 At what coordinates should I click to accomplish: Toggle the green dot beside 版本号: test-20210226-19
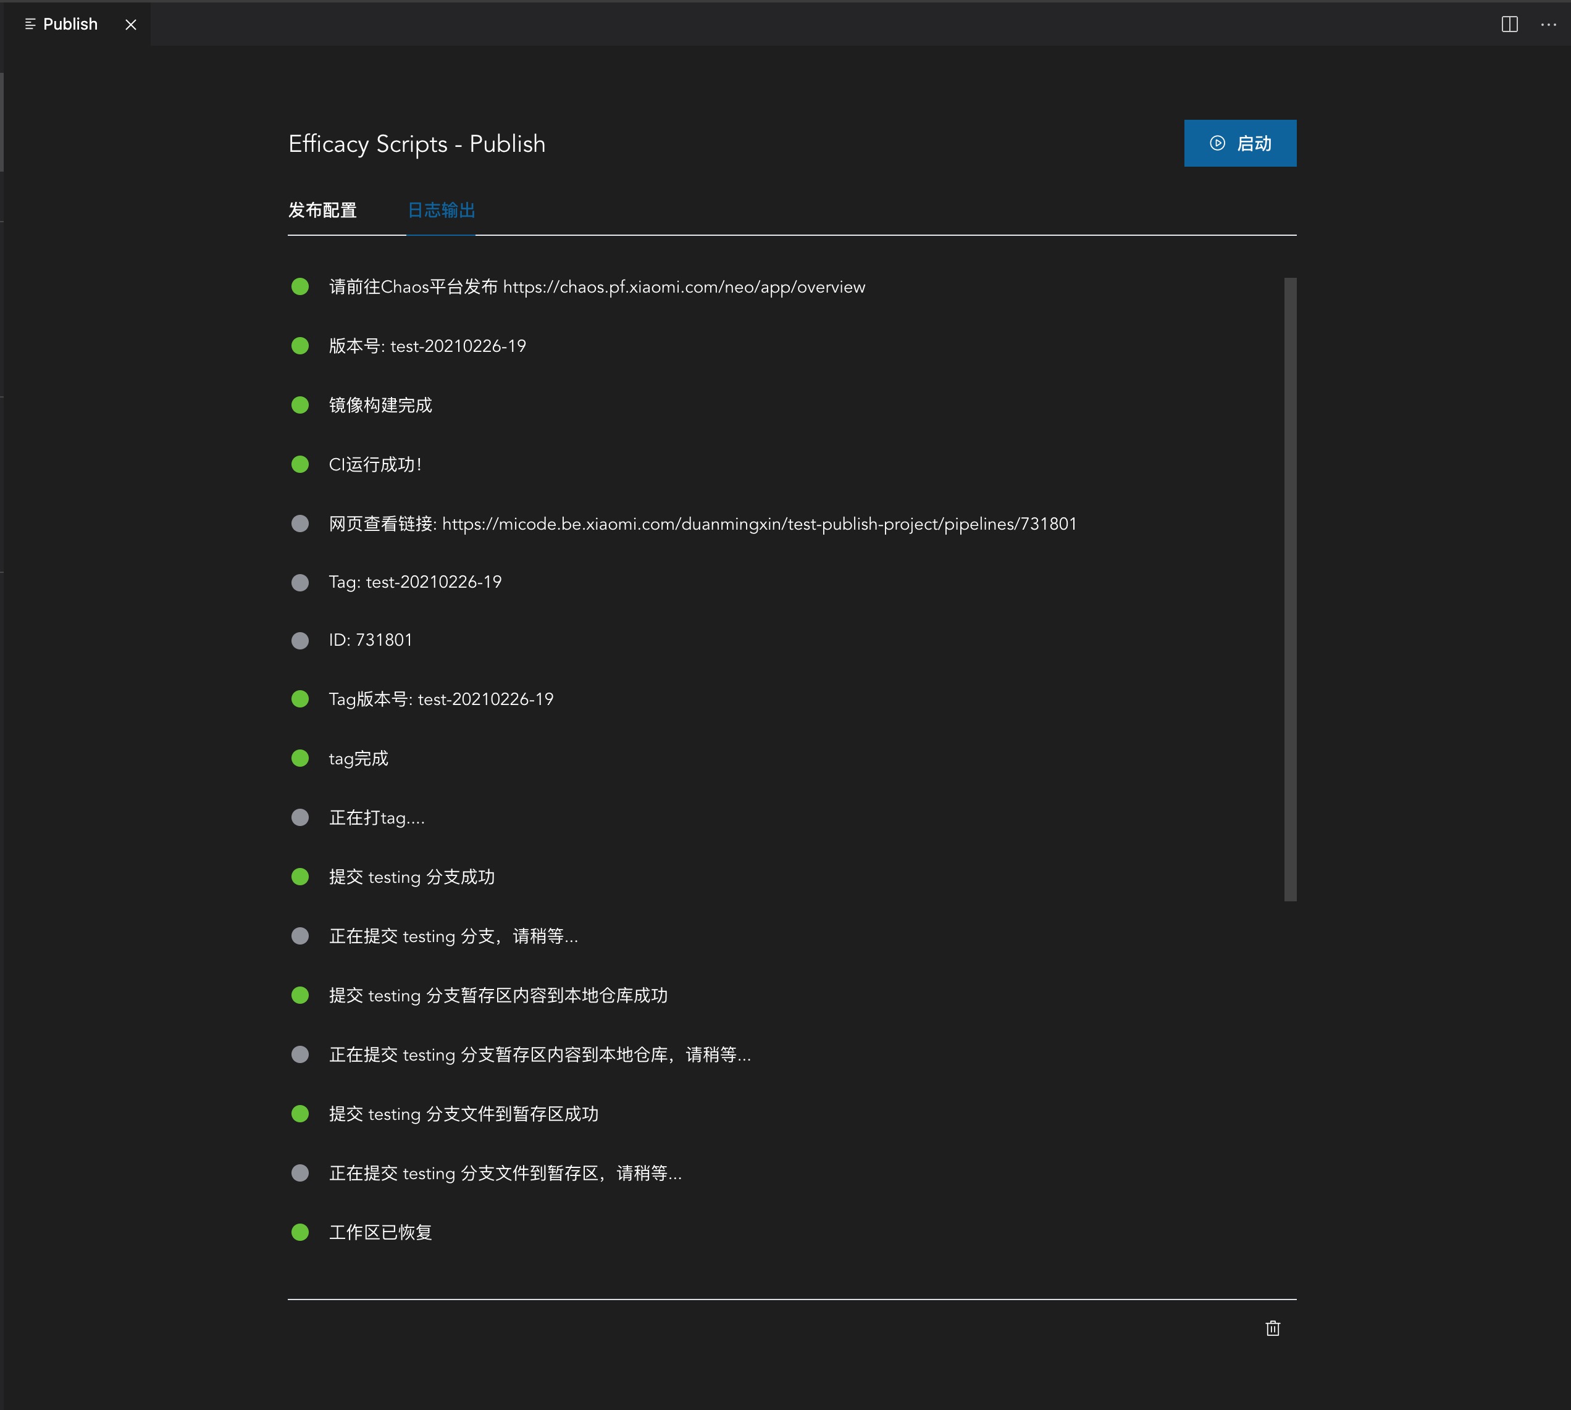click(300, 346)
